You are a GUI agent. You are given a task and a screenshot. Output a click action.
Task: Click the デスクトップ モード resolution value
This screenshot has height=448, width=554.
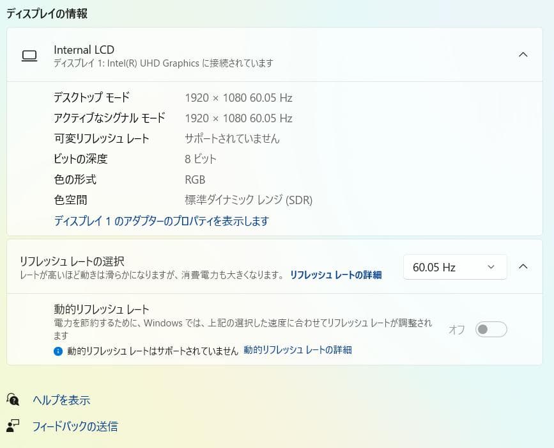click(239, 98)
